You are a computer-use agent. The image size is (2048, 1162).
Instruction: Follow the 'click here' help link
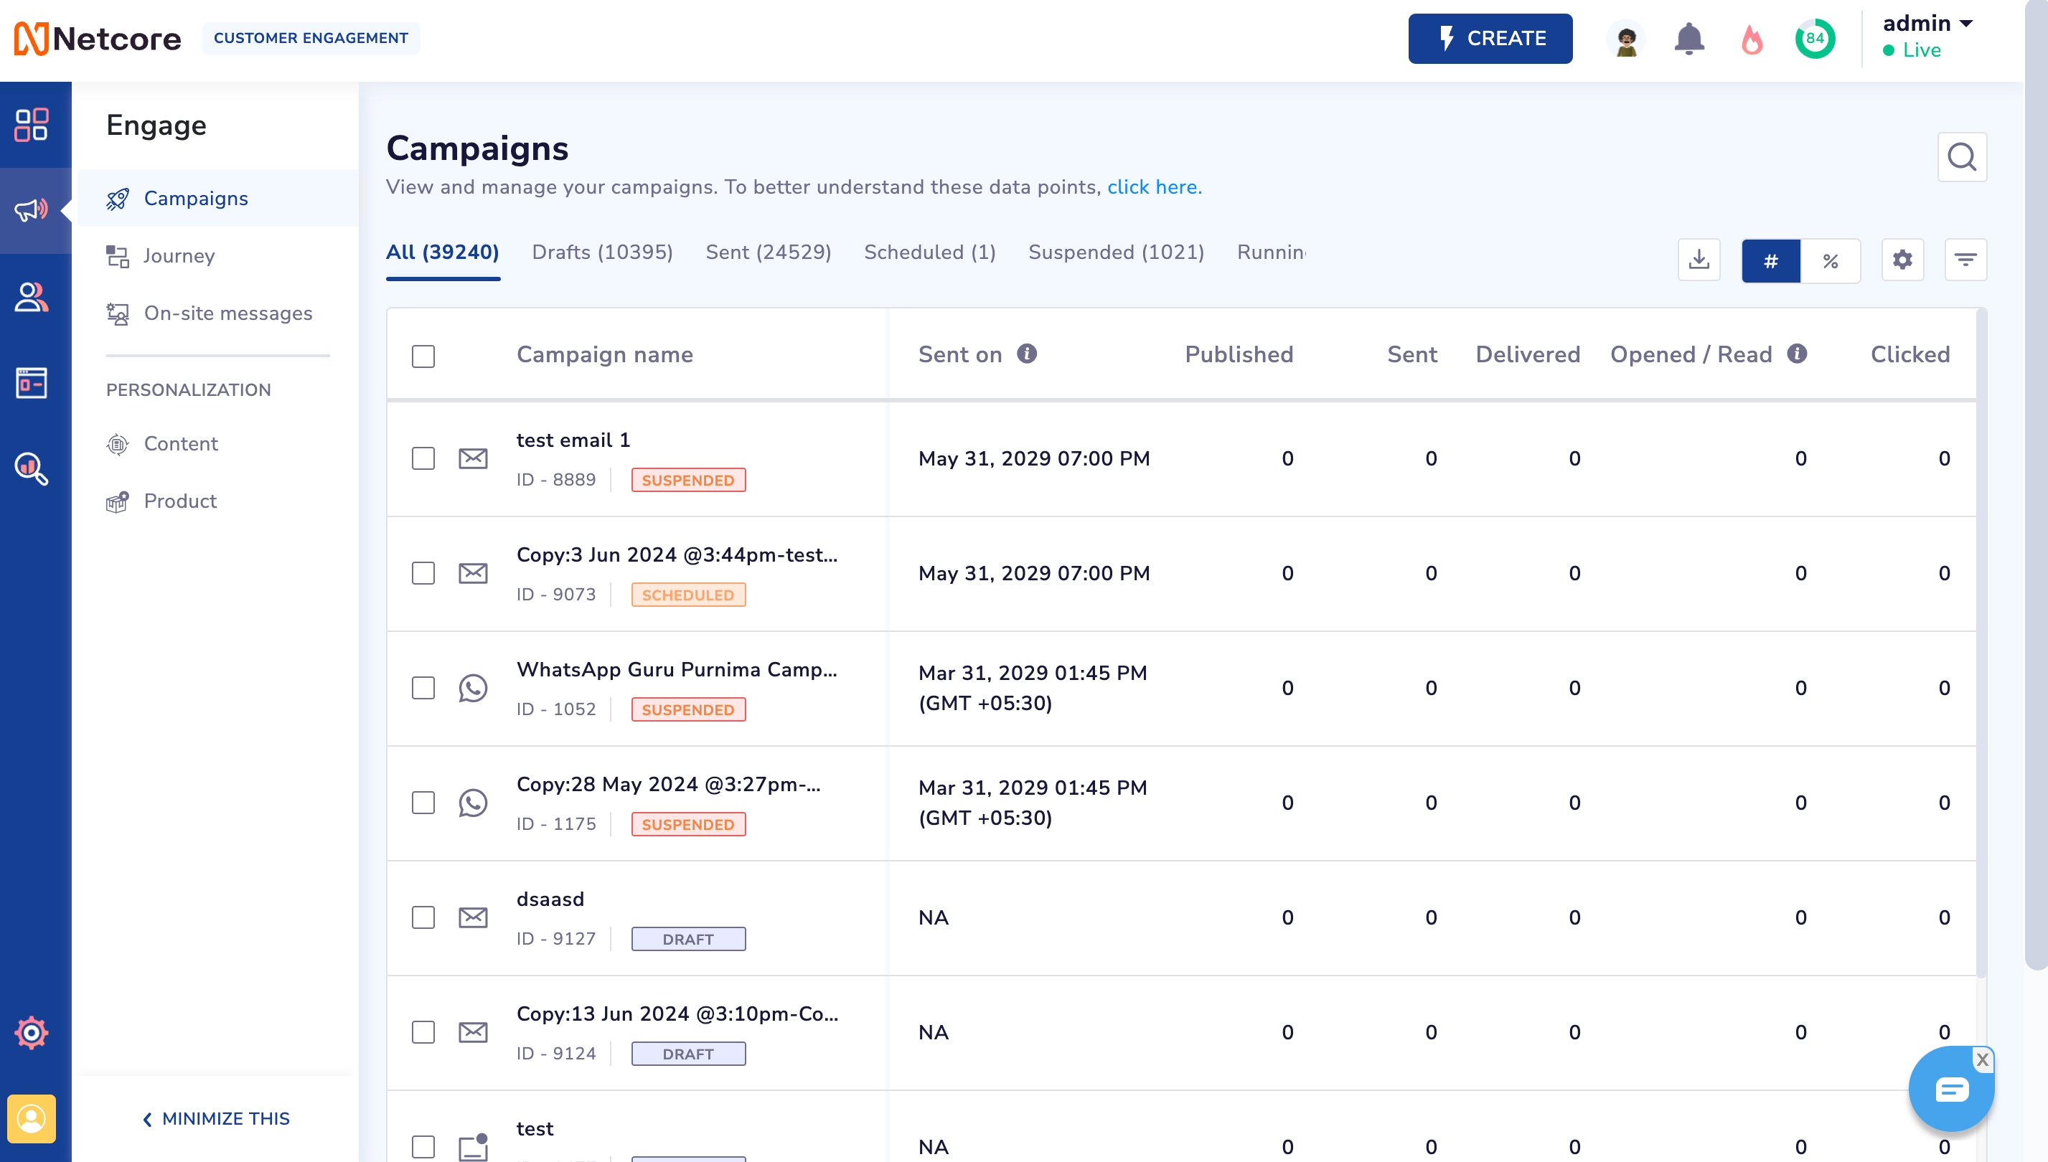[1154, 186]
